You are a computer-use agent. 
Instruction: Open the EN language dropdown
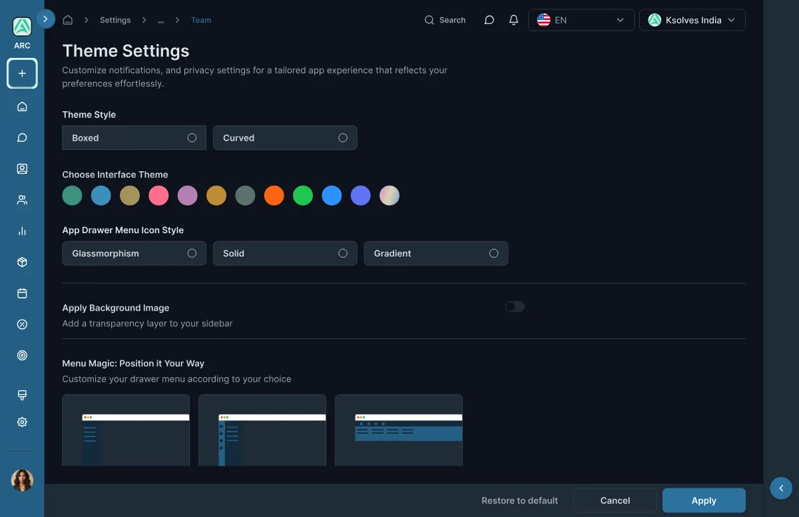point(581,20)
